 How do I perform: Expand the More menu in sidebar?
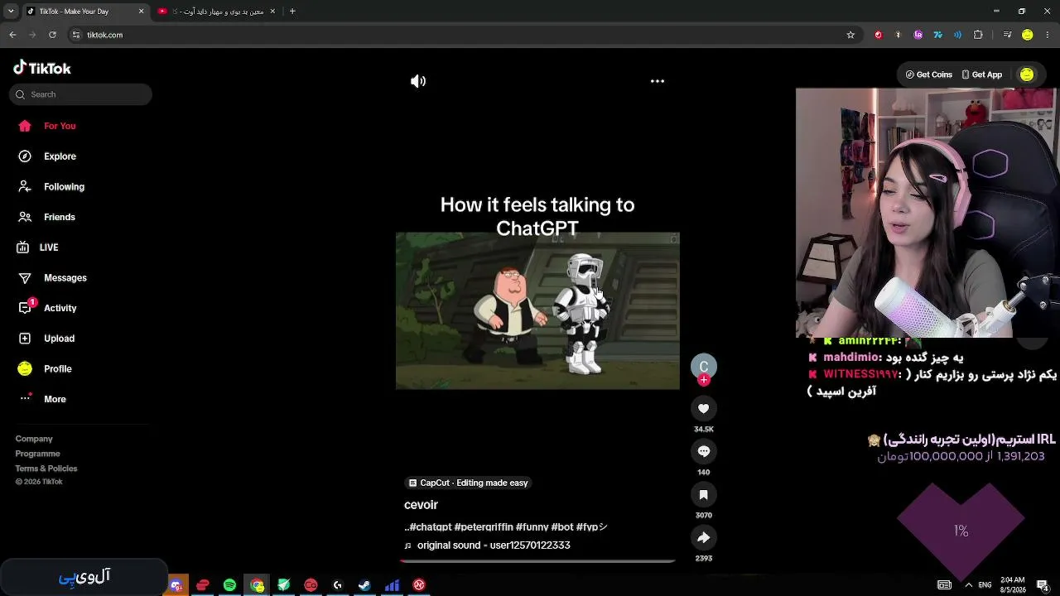42,399
